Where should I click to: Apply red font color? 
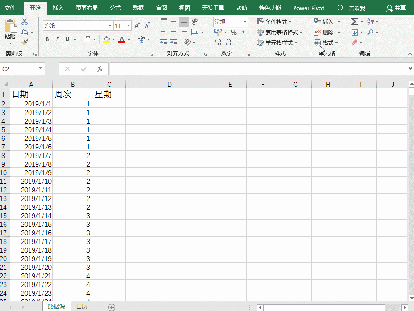coord(122,39)
